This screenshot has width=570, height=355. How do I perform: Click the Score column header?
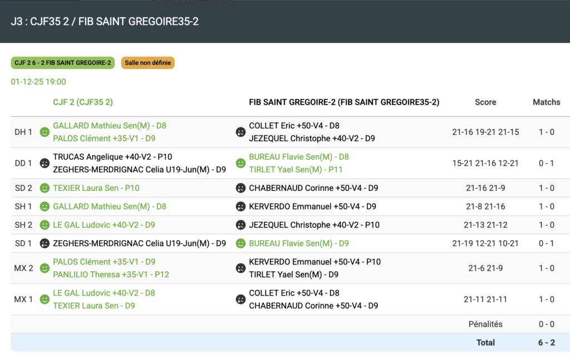(x=485, y=102)
